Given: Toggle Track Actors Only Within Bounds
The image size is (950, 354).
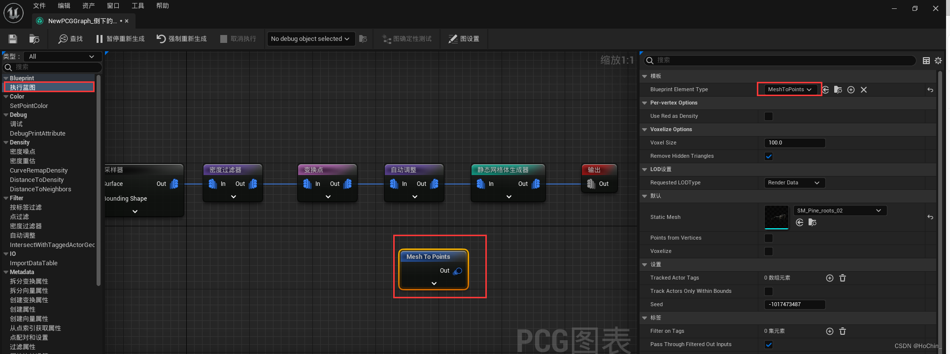Looking at the screenshot, I should click(769, 291).
